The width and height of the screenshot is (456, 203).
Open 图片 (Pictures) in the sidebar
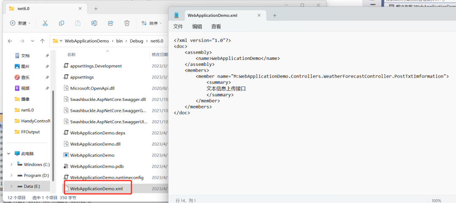pos(25,66)
